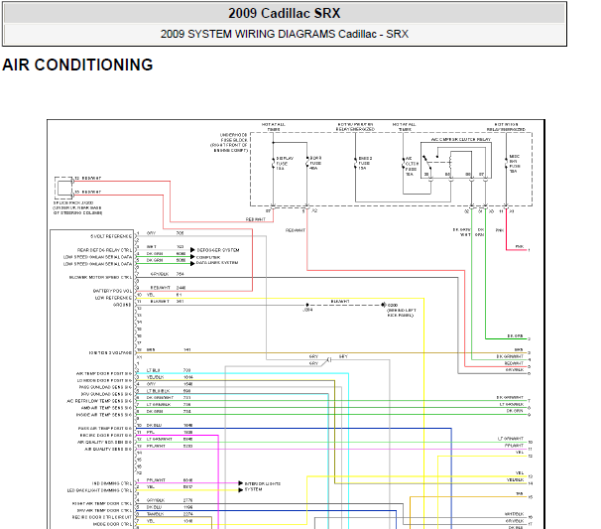Screen dimensions: 601x529
Task: Click 'SPLICE PACK' label under connector
Action: point(77,207)
